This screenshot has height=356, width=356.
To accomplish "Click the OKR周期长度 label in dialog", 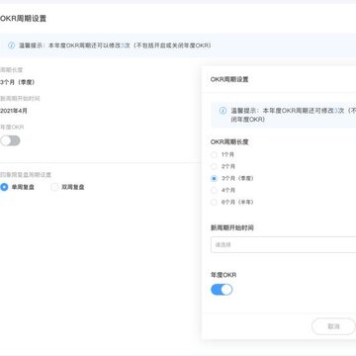I will click(x=229, y=142).
